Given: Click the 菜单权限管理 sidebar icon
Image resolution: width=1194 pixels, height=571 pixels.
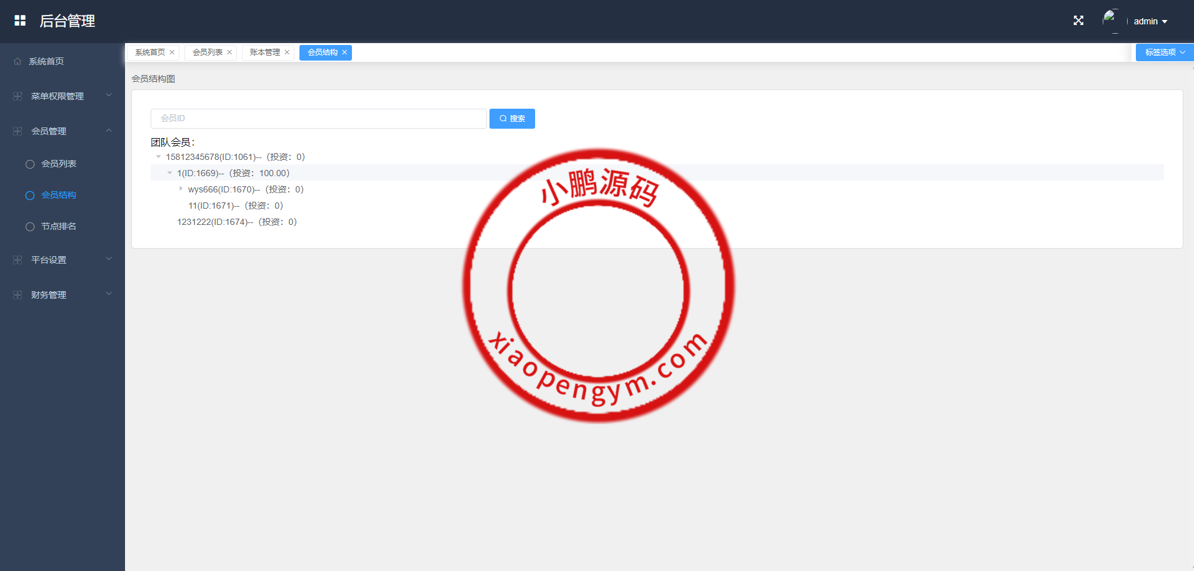Looking at the screenshot, I should 16,96.
